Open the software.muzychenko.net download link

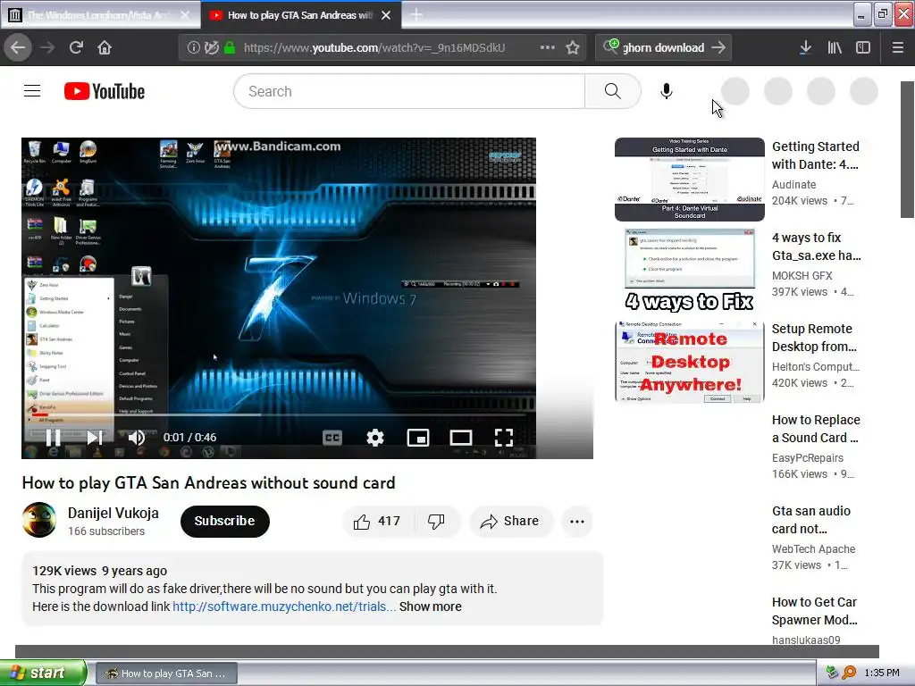pyautogui.click(x=284, y=607)
